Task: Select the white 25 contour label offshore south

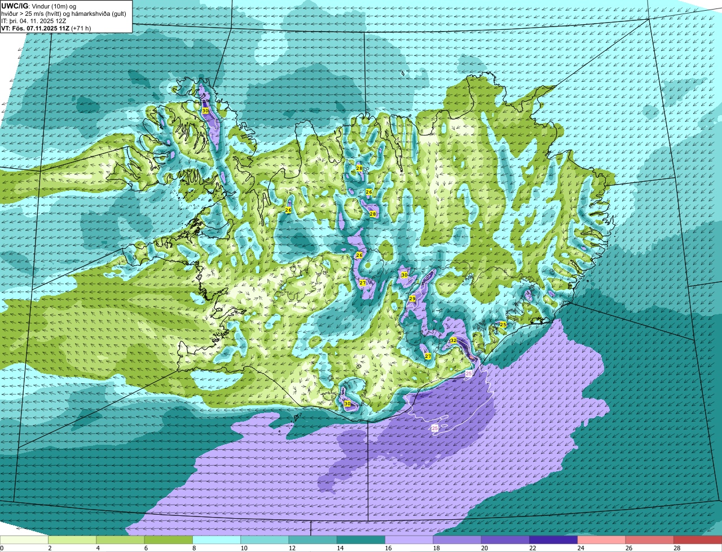Action: click(x=435, y=429)
